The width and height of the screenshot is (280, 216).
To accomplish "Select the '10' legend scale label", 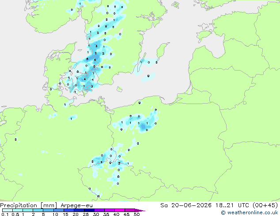I will (55, 214).
